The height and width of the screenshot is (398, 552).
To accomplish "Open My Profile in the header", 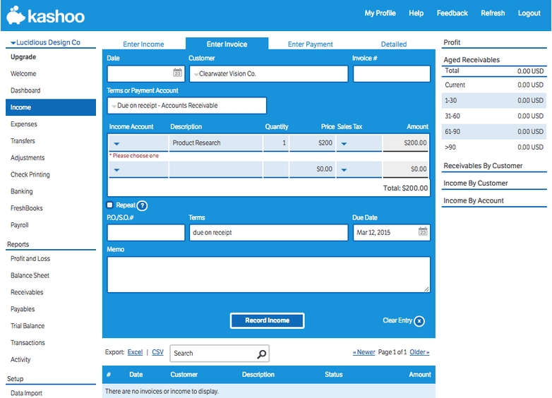I will click(380, 13).
